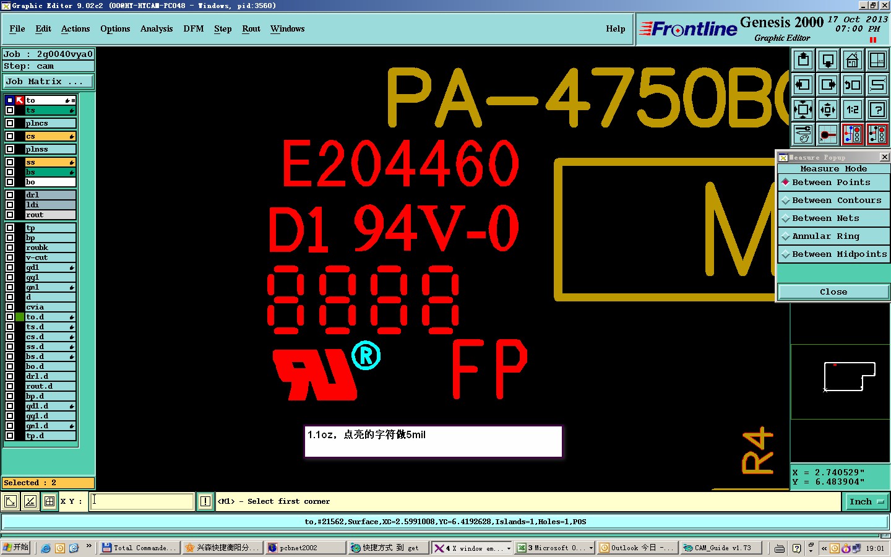Select Annular Ring measure mode

click(833, 236)
